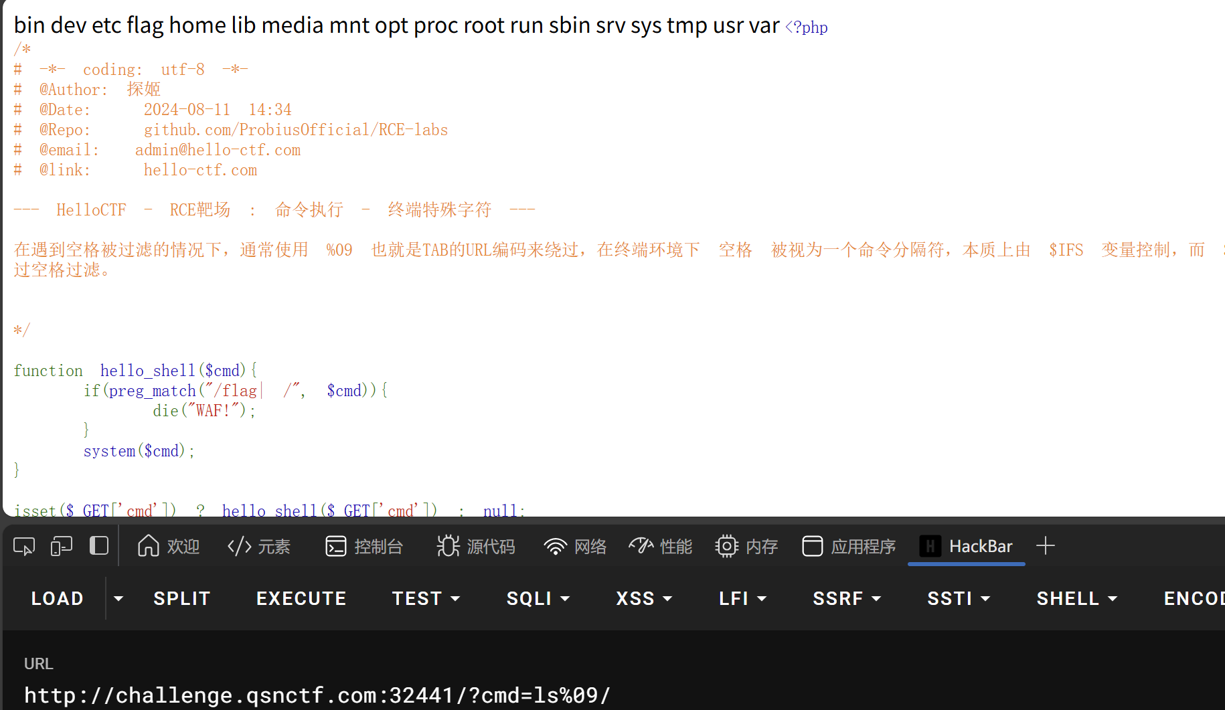
Task: Open the 应用程序 application tab
Action: coord(849,547)
